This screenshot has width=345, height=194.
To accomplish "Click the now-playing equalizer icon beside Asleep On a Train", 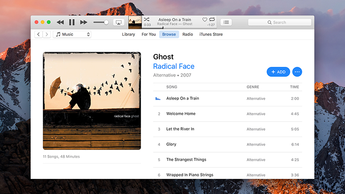I will click(158, 99).
